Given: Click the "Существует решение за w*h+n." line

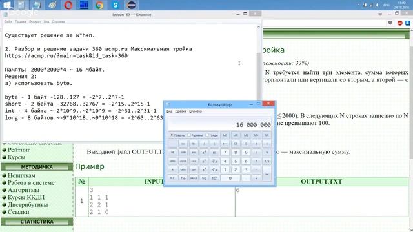Looking at the screenshot, I should point(50,35).
